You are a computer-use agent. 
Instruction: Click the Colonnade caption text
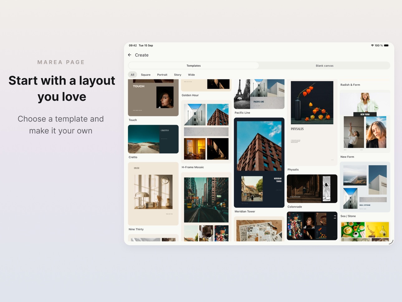(295, 207)
